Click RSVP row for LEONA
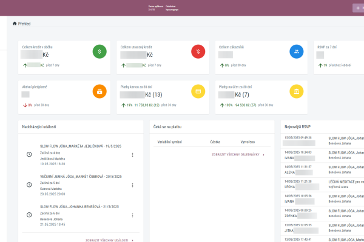The image size is (364, 242). point(322,185)
